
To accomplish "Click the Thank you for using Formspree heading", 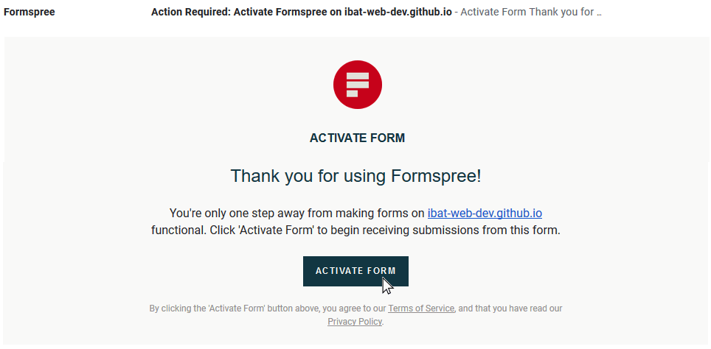I will point(356,176).
